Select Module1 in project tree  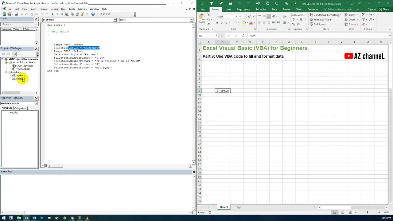(21, 76)
